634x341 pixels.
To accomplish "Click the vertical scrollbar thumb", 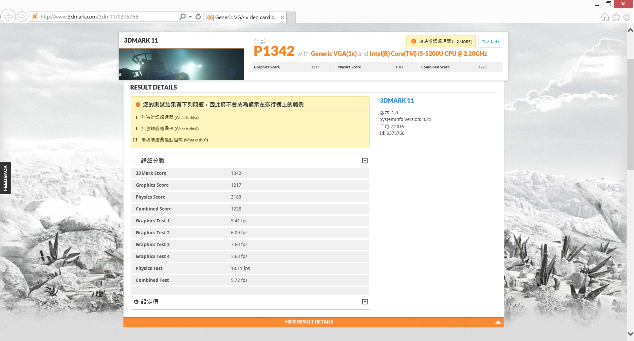I will click(x=630, y=115).
